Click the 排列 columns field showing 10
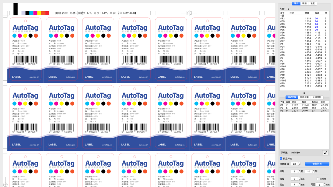This screenshot has height=187, width=333. pyautogui.click(x=308, y=171)
